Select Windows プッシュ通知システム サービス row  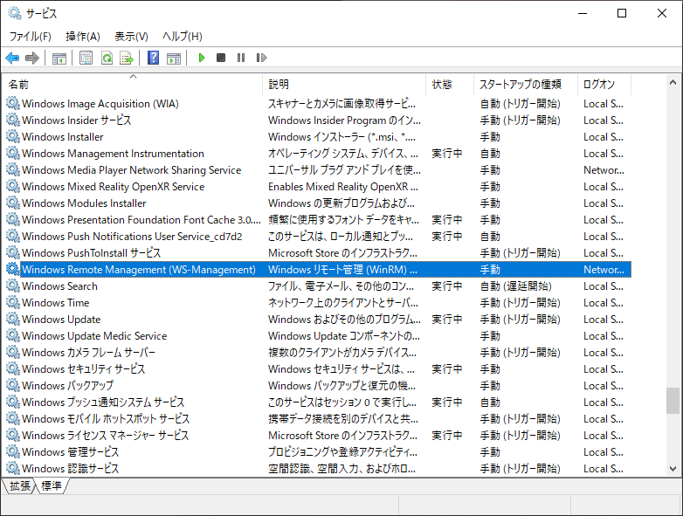[x=317, y=402]
